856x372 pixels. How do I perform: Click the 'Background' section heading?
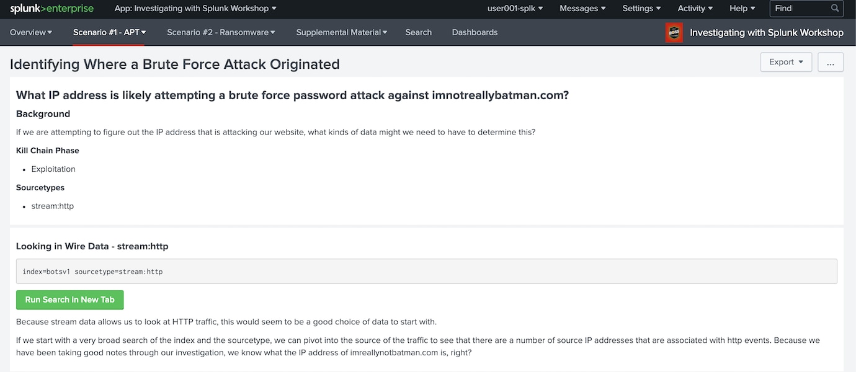(x=43, y=114)
